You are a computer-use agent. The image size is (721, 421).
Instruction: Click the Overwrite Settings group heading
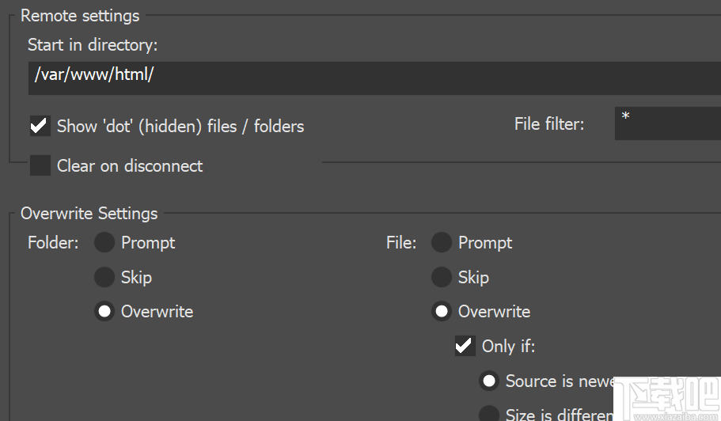[x=89, y=214]
